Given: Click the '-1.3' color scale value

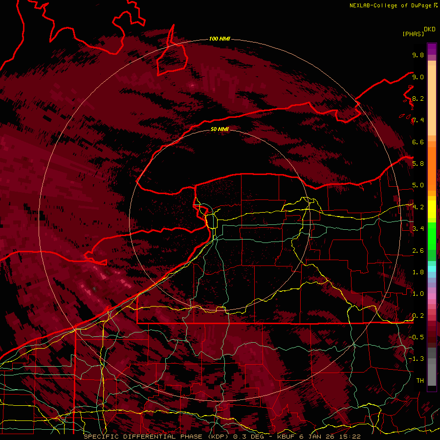Looking at the screenshot, I should coord(416,359).
